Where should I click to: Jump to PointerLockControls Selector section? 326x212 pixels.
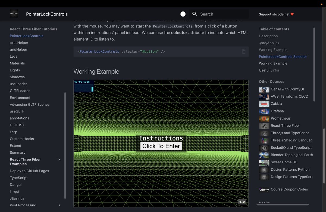pos(283,57)
